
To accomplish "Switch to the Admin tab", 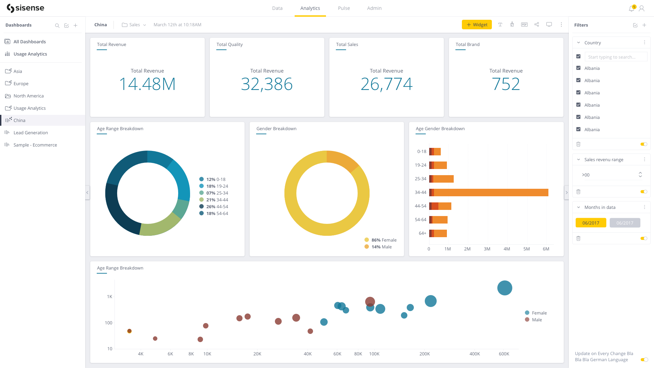I will (374, 8).
